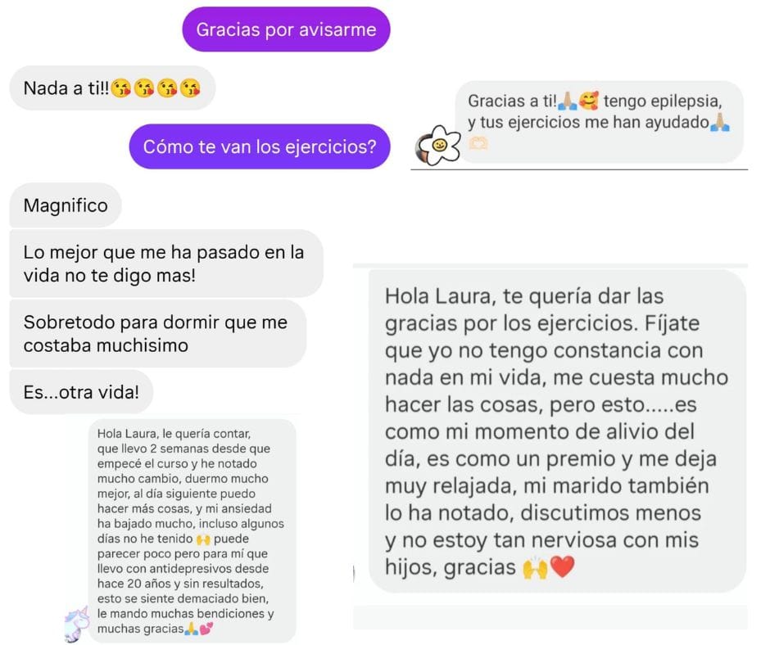Select the 'Cómo te van los ejercicios?' bubble
This screenshot has width=770, height=645.
(x=260, y=147)
